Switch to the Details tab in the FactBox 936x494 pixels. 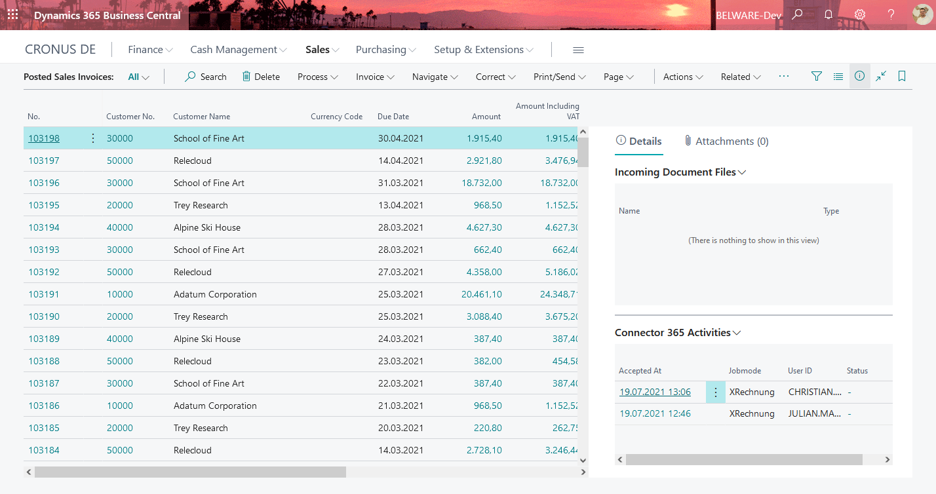639,141
